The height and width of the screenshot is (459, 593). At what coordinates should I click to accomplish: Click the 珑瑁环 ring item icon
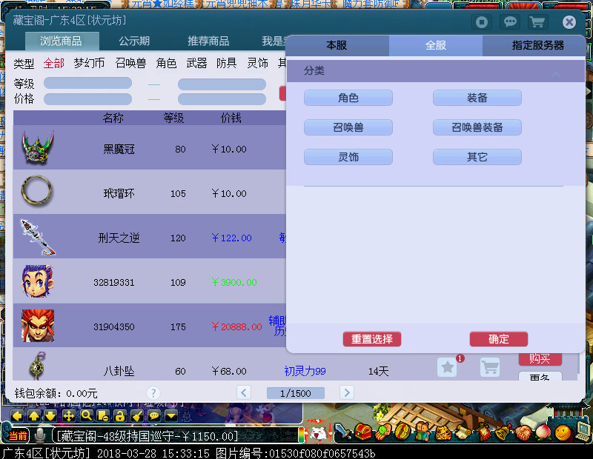(x=36, y=191)
